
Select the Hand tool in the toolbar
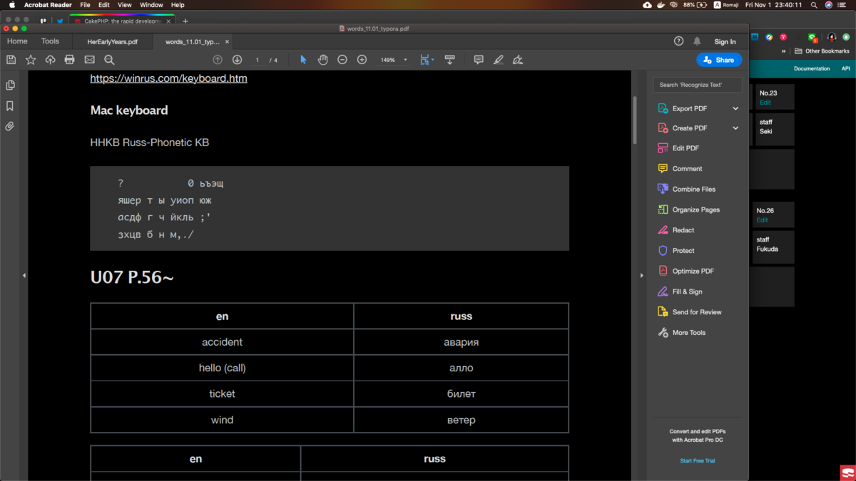[x=322, y=60]
